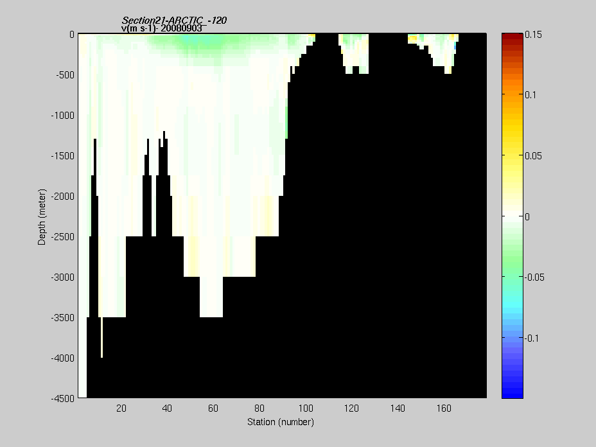
Task: Click station tick label 140
Action: (398, 408)
